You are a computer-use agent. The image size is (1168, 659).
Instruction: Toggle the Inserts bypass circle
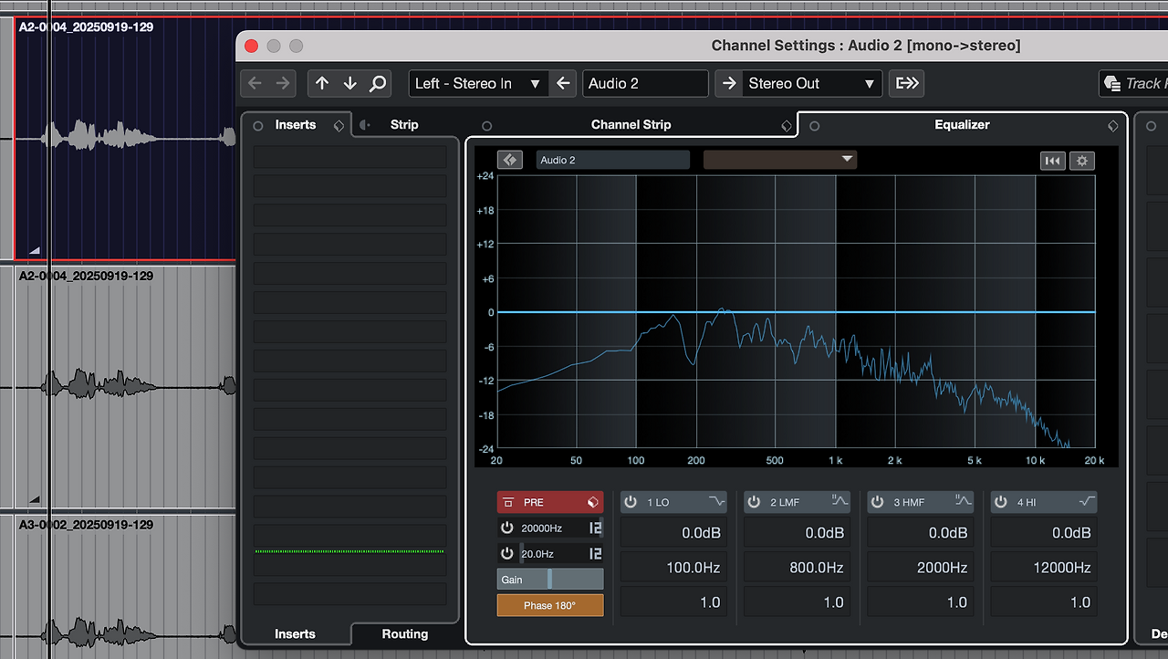coord(258,126)
